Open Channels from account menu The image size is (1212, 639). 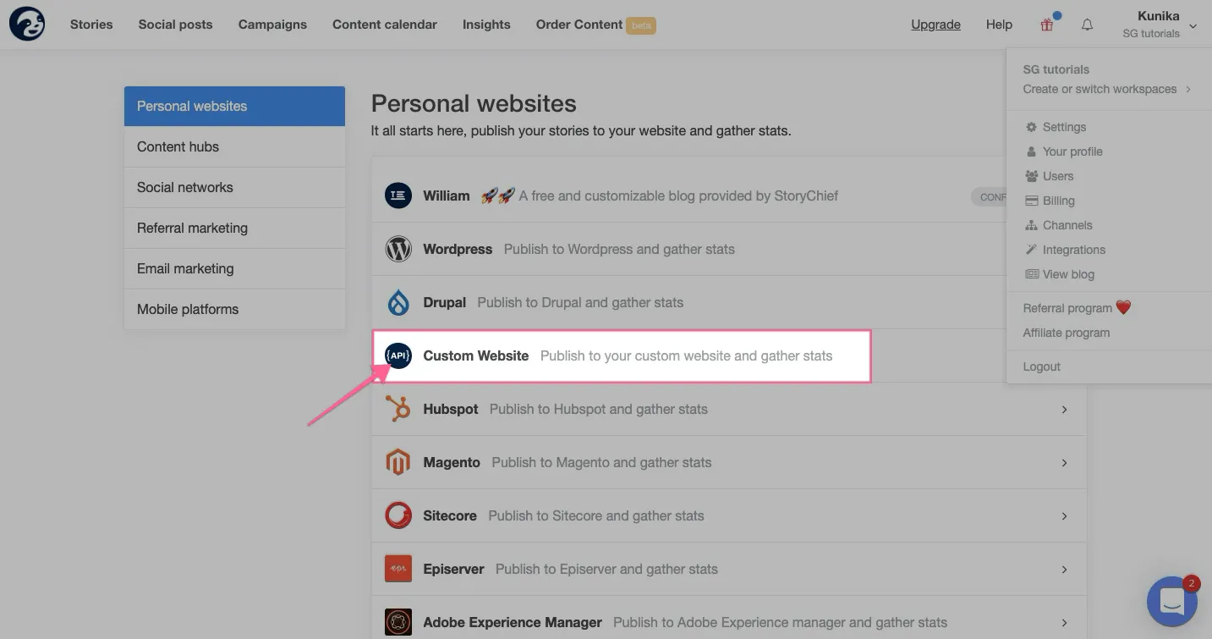click(1067, 225)
